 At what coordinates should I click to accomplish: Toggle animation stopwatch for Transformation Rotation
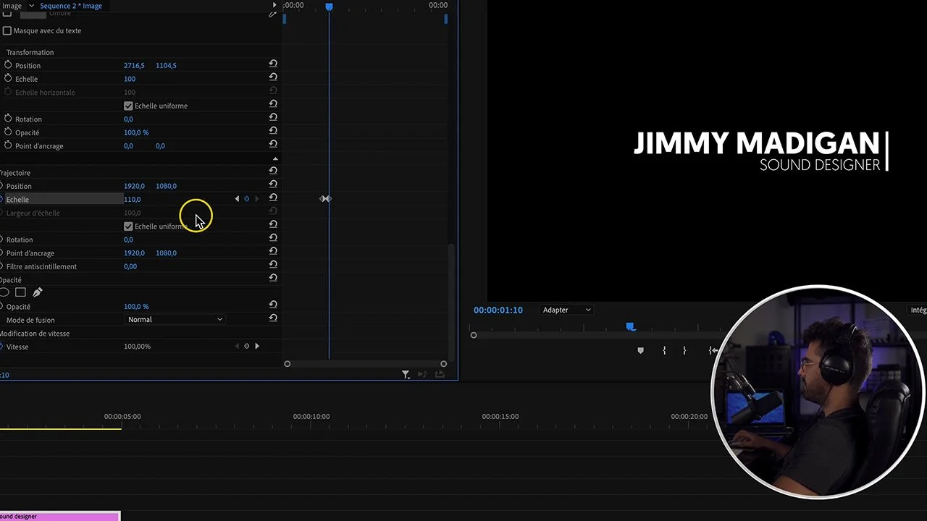coord(8,119)
